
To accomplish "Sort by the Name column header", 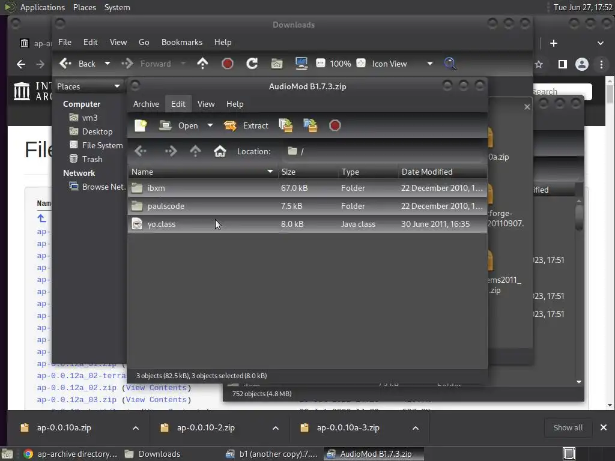I will click(x=202, y=172).
